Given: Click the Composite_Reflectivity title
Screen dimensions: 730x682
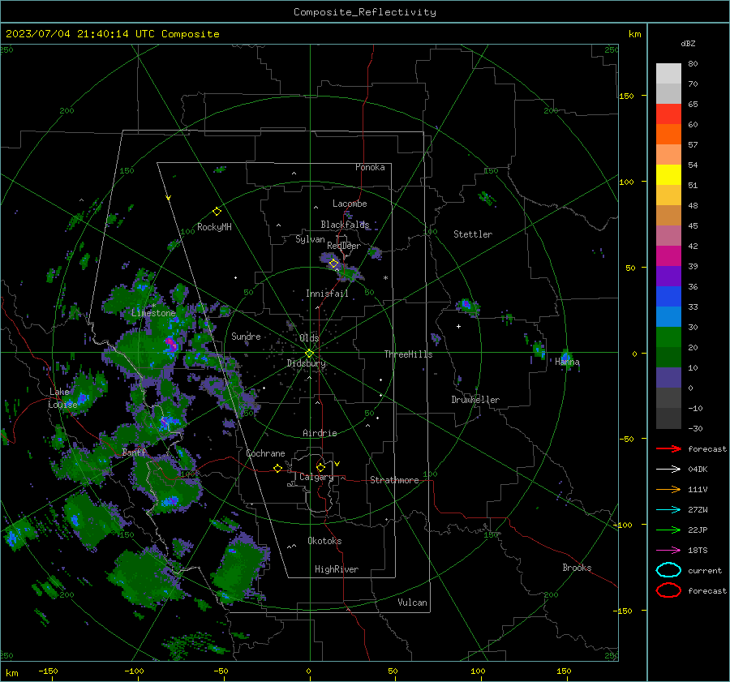Looking at the screenshot, I should click(x=365, y=12).
